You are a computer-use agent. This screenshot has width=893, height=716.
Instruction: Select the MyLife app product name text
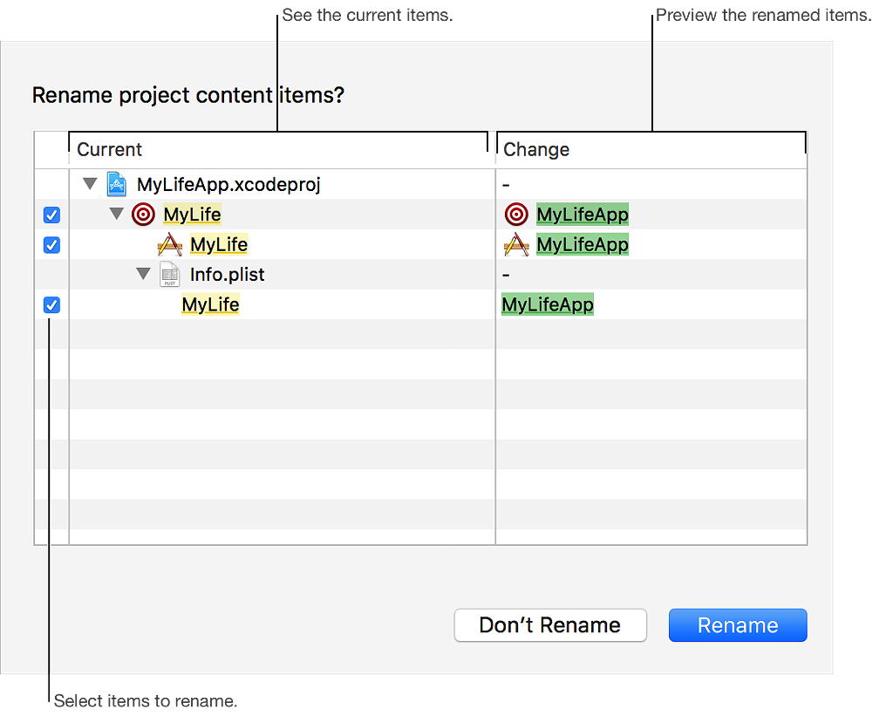coord(219,245)
